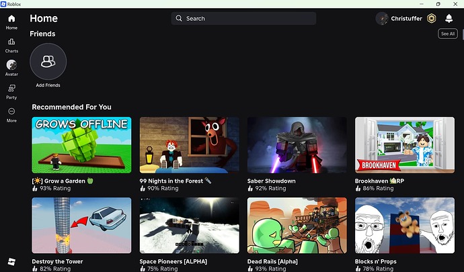
Task: Click the Robux coin icon
Action: click(x=432, y=18)
